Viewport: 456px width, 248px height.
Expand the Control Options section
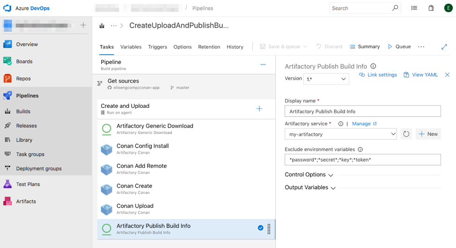309,175
